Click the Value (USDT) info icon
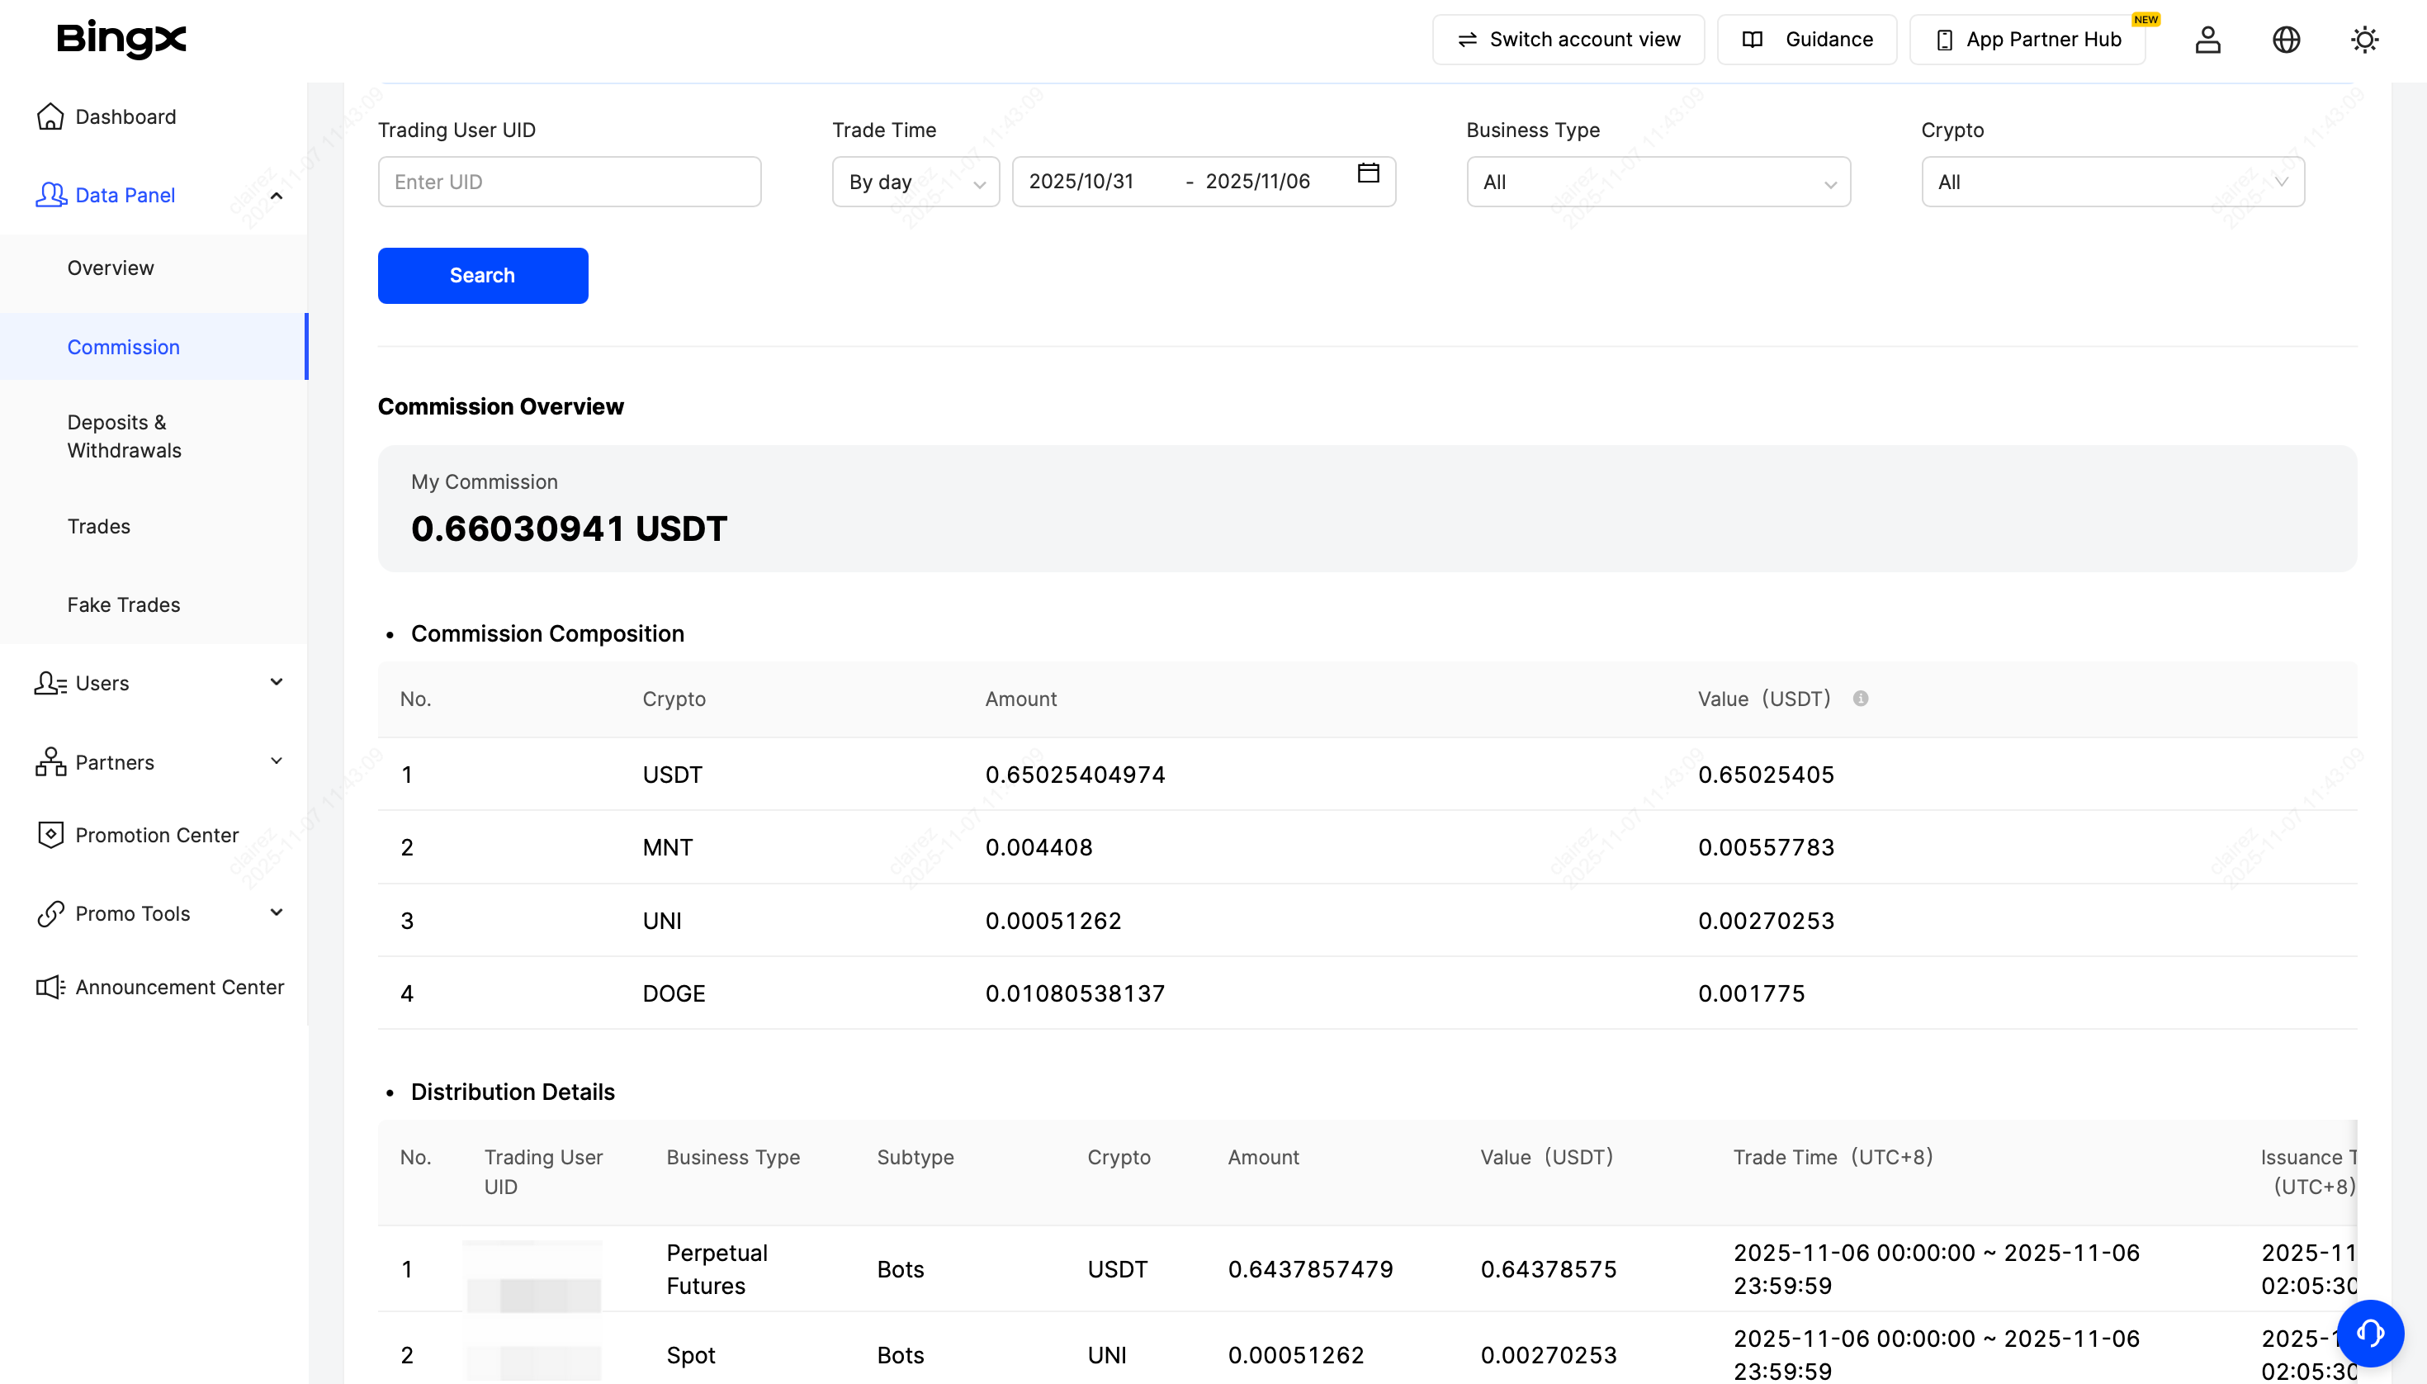Viewport: 2427px width, 1384px height. [1860, 699]
